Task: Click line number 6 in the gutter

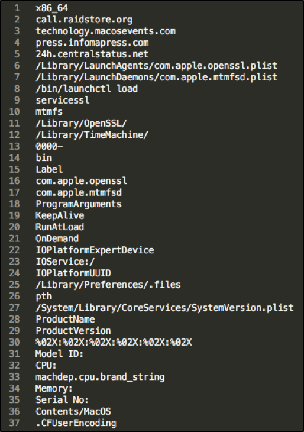Action: point(17,66)
